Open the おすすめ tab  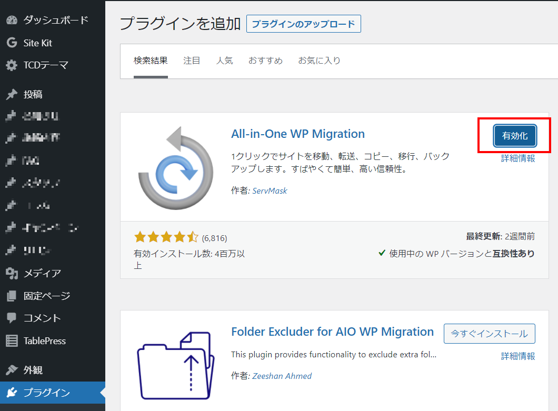[265, 61]
